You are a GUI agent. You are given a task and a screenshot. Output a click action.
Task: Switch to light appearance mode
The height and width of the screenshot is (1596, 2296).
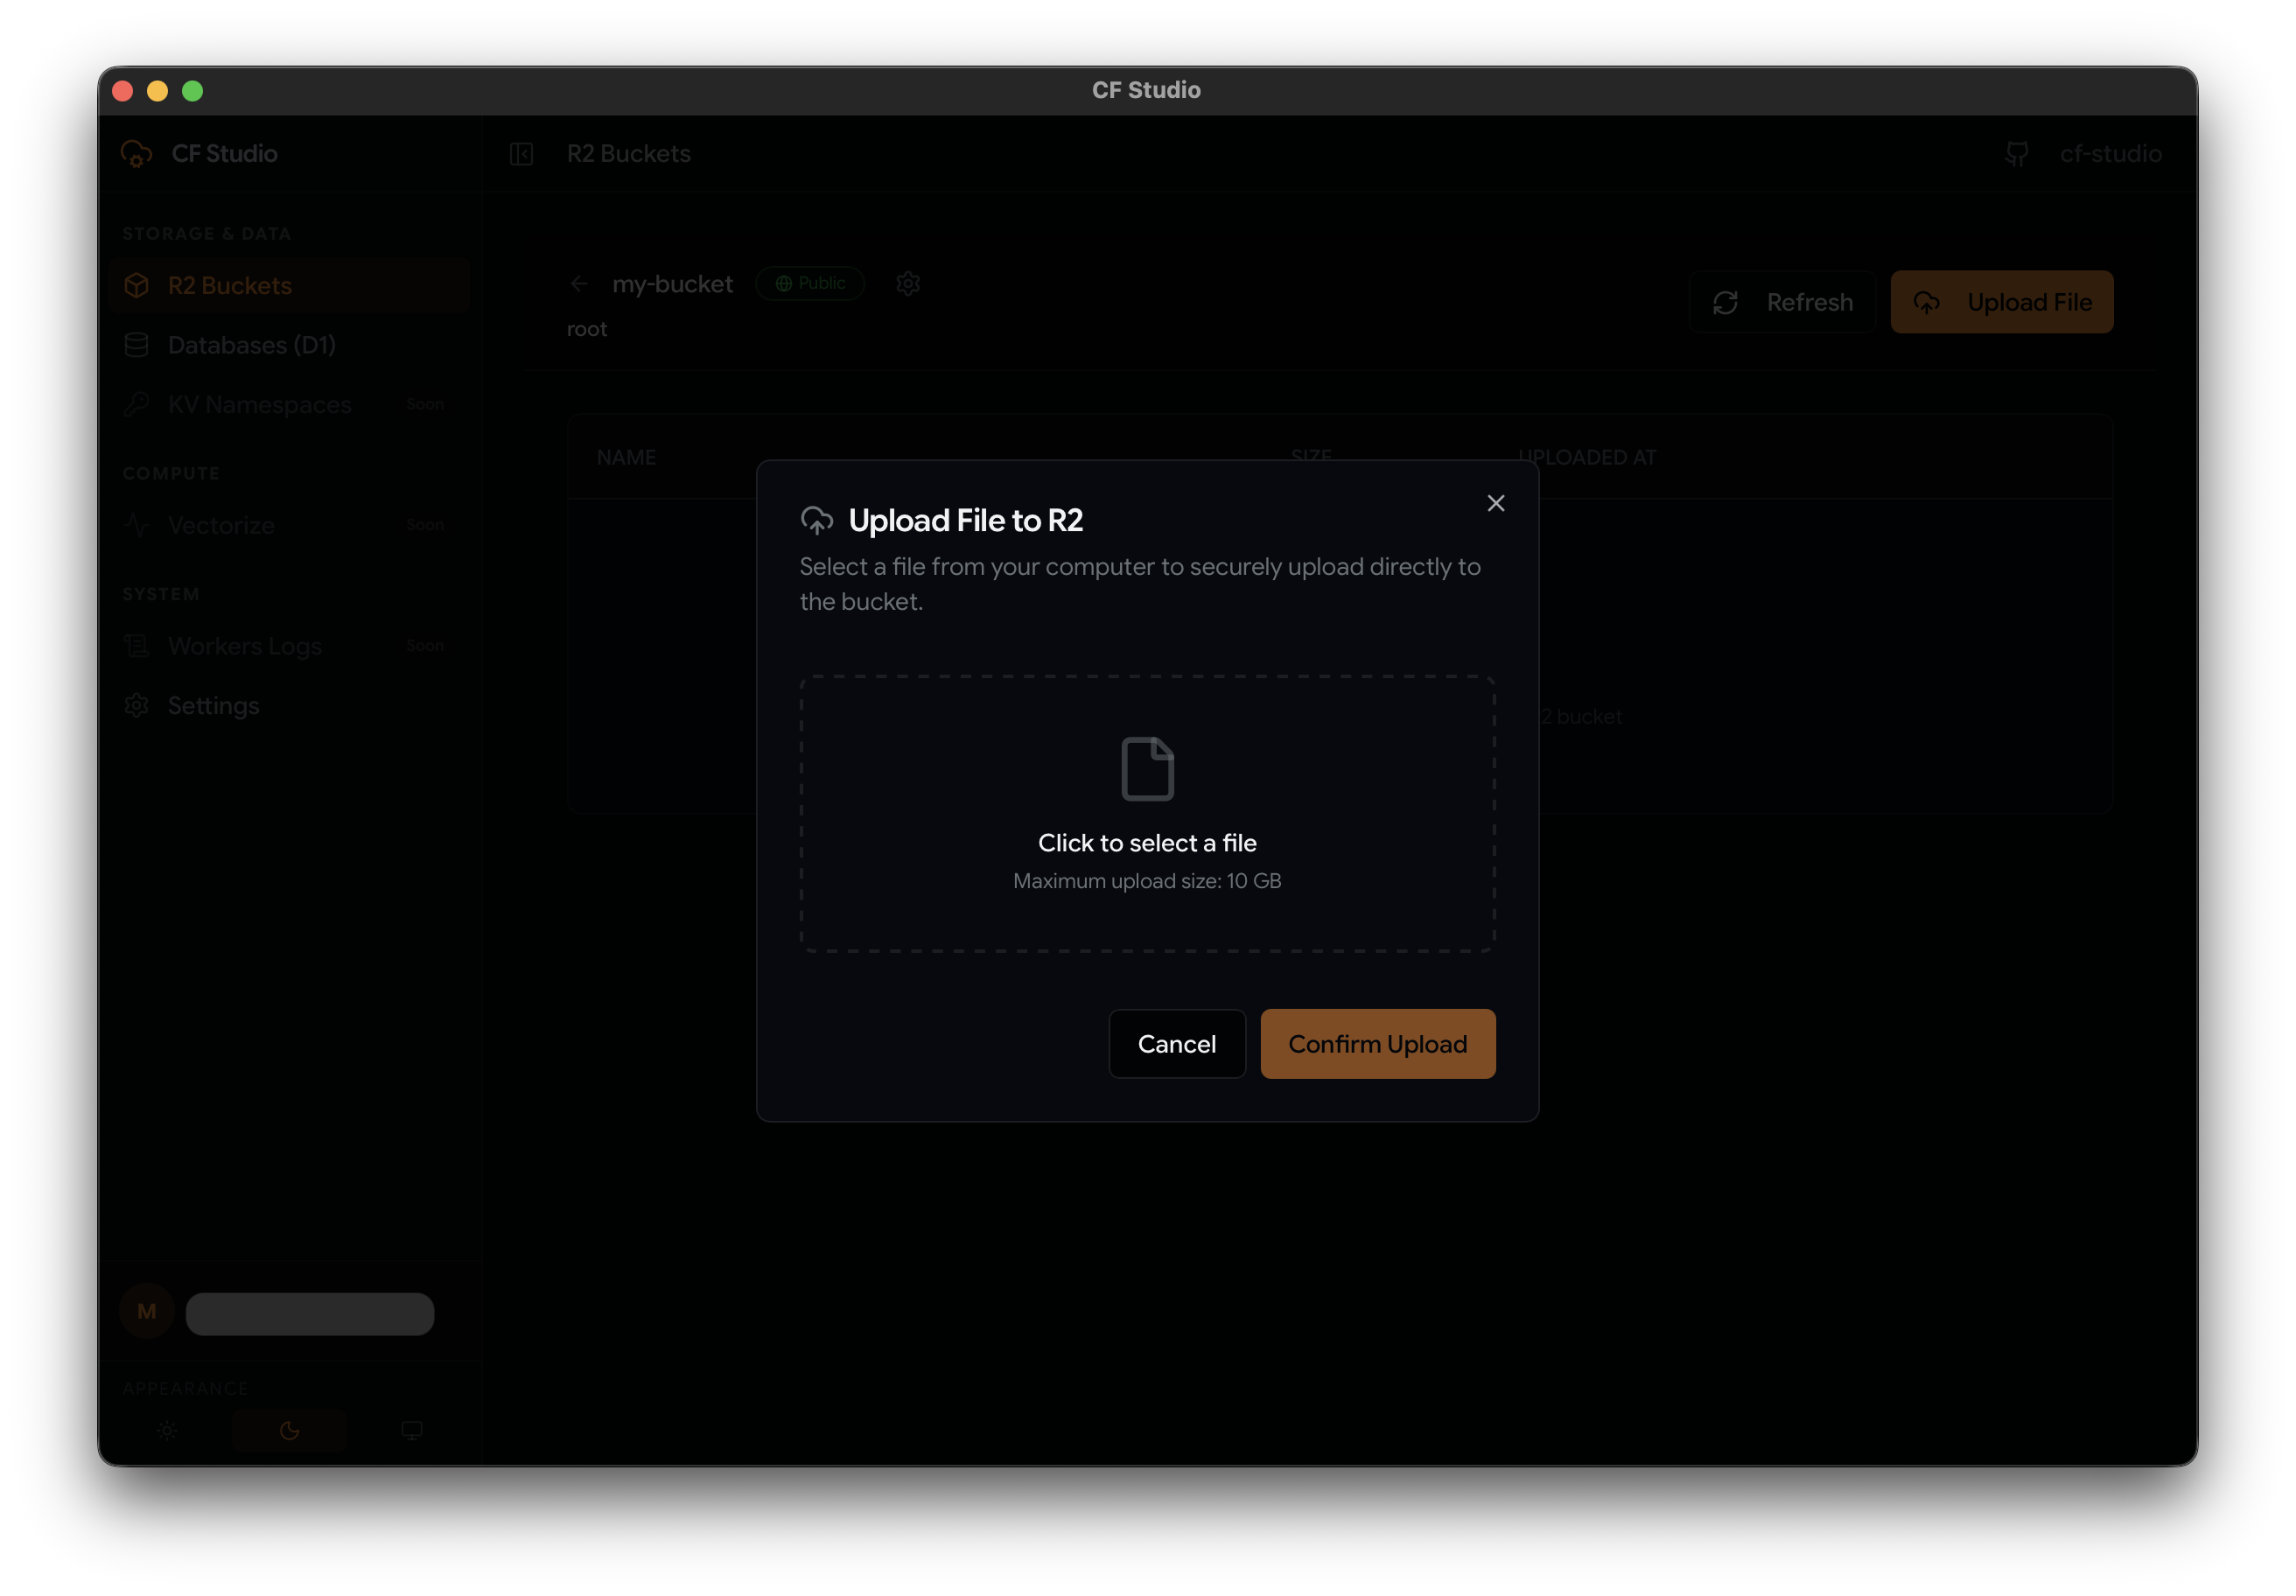[168, 1430]
